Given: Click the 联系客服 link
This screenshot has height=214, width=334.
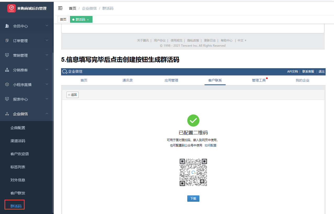Looking at the screenshot, I should tap(308, 72).
